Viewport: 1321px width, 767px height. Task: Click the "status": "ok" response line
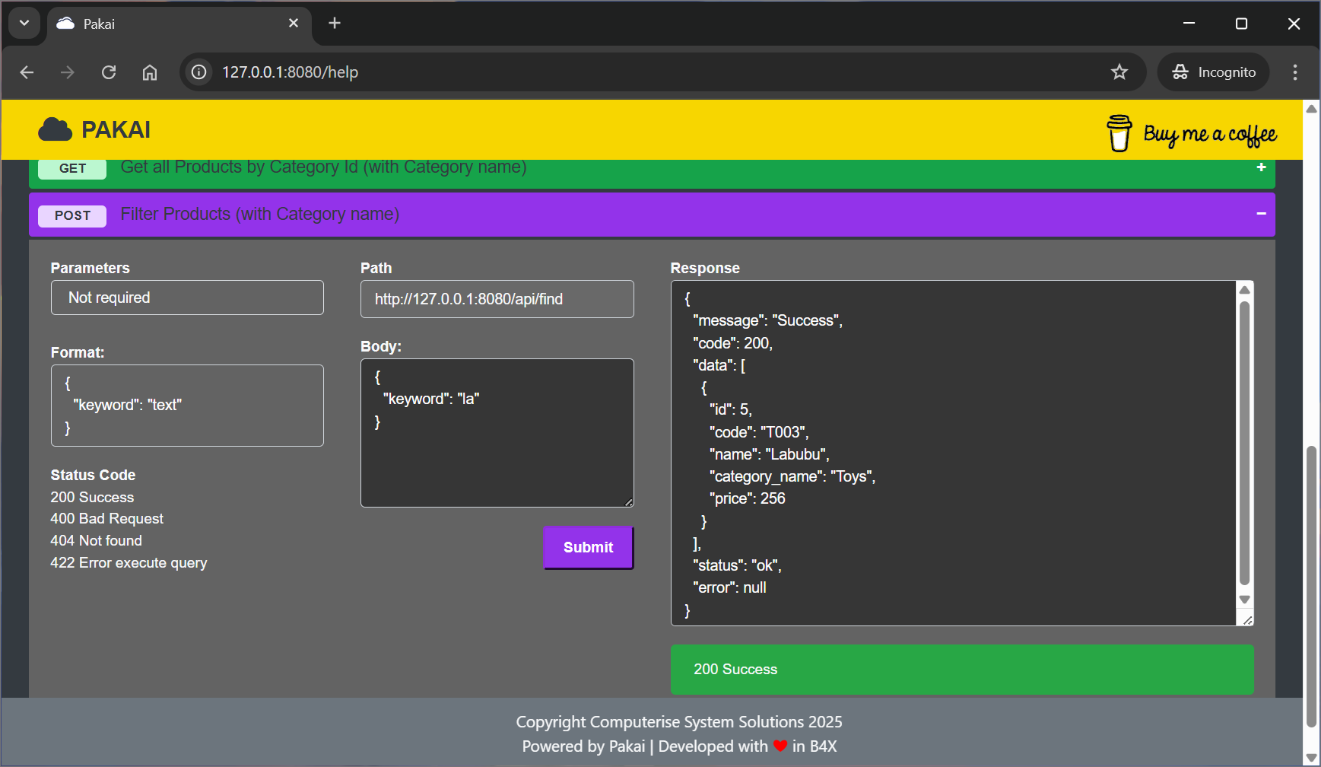[737, 565]
